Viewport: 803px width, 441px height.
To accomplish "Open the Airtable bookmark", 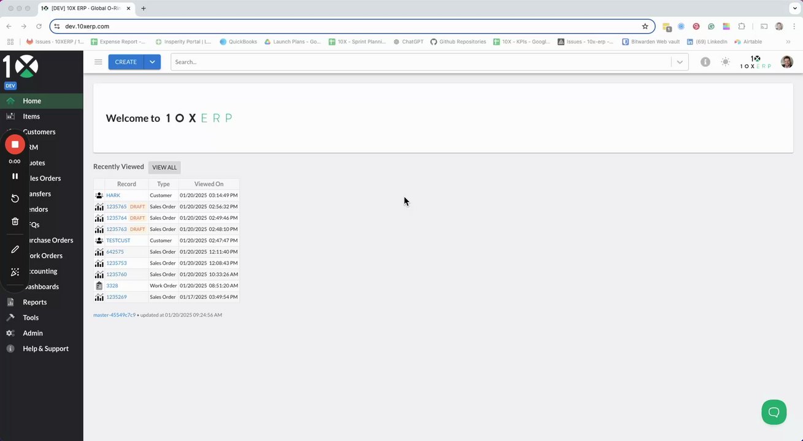I will [x=748, y=42].
